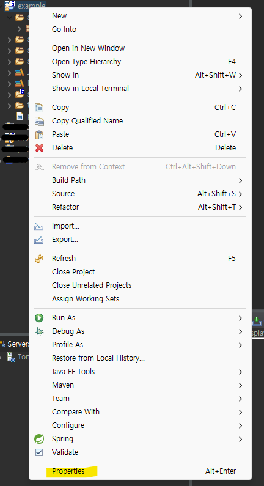Screen dimensions: 264x486
Task: Click the red Delete X icon
Action: [39, 148]
